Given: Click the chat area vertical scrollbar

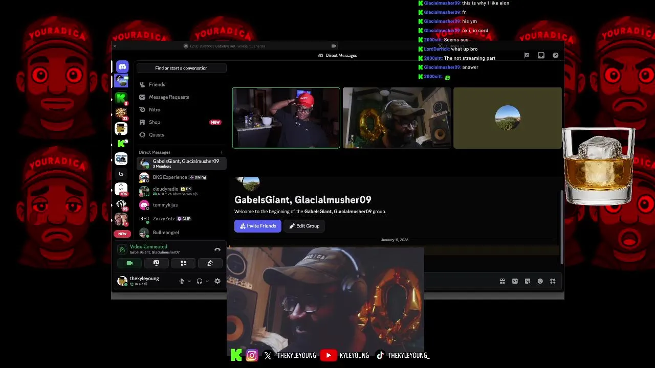Looking at the screenshot, I should [561, 227].
